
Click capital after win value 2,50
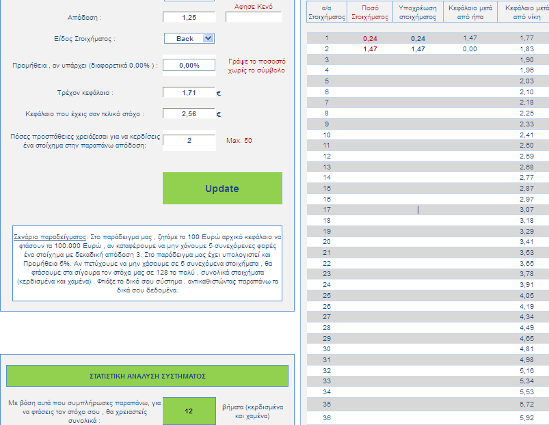pyautogui.click(x=527, y=145)
